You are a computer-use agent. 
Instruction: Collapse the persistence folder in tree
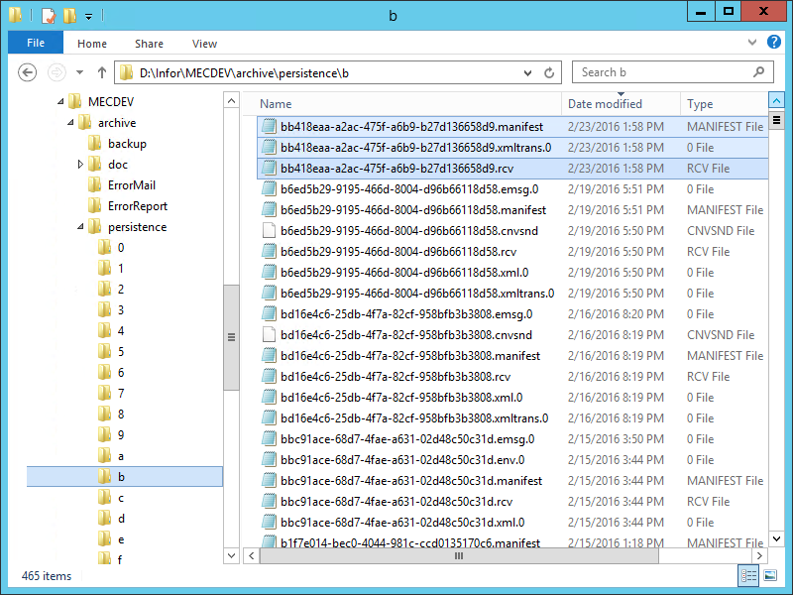(80, 227)
